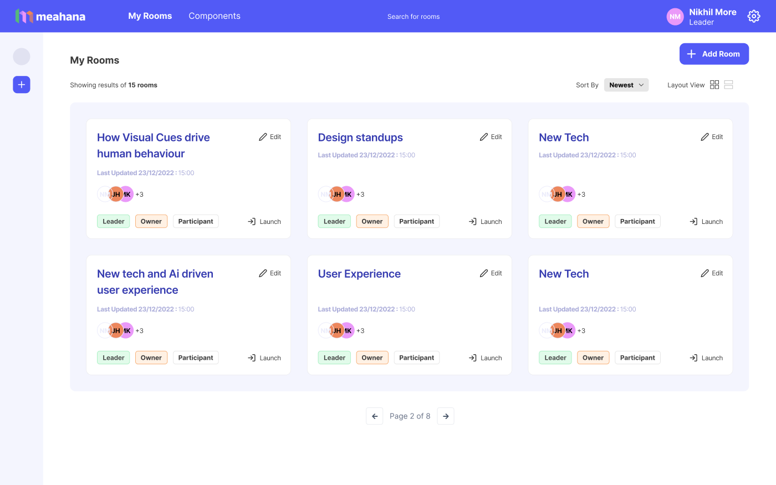Open the User Experience room title
776x485 pixels.
(359, 274)
